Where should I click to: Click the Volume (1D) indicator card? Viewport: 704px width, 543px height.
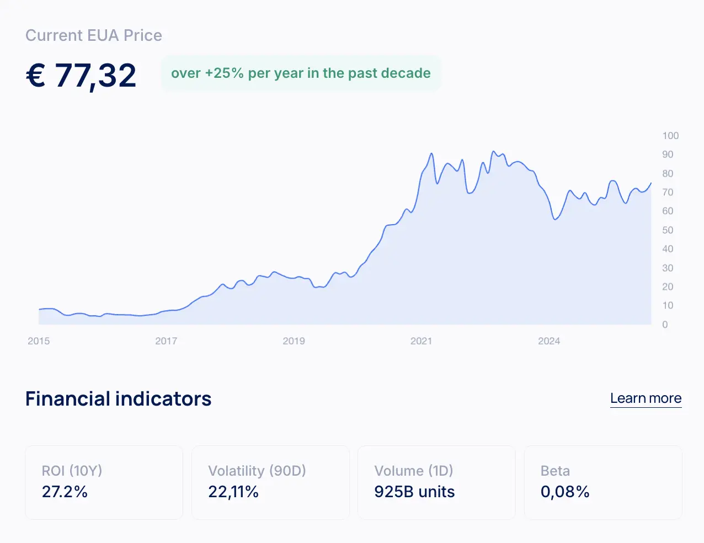coord(436,482)
